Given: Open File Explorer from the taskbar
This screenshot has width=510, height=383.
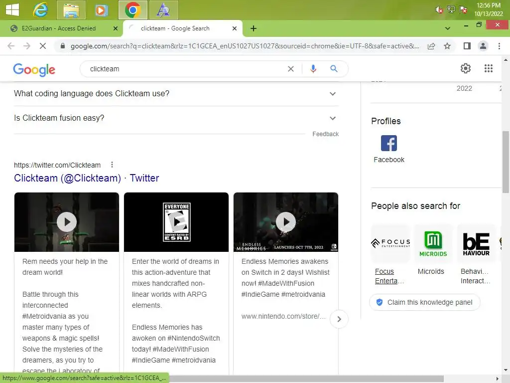Looking at the screenshot, I should [x=71, y=10].
